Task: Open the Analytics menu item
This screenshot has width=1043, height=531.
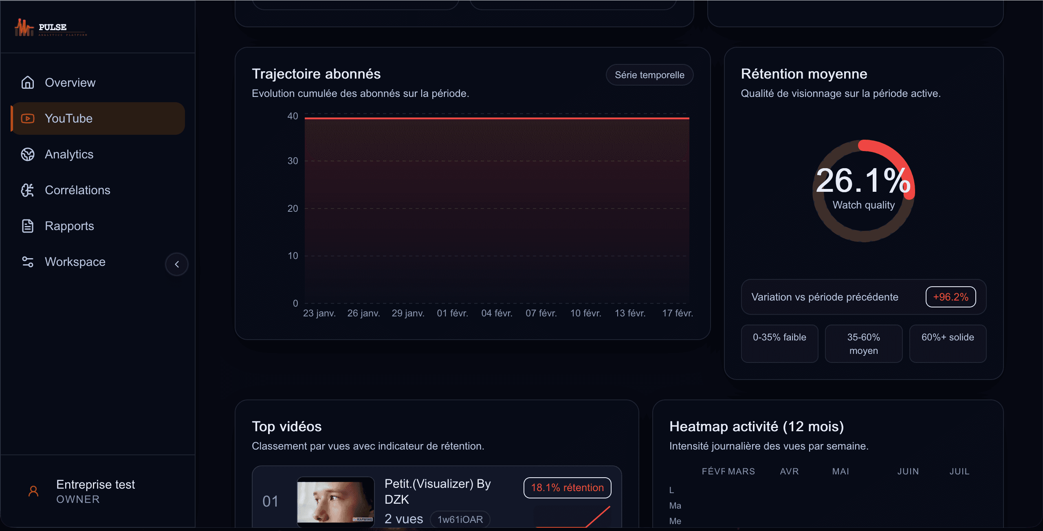Action: (69, 154)
